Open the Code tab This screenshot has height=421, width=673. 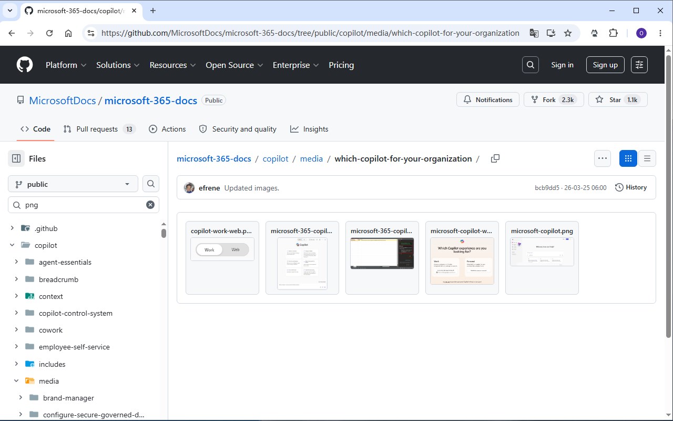(35, 129)
